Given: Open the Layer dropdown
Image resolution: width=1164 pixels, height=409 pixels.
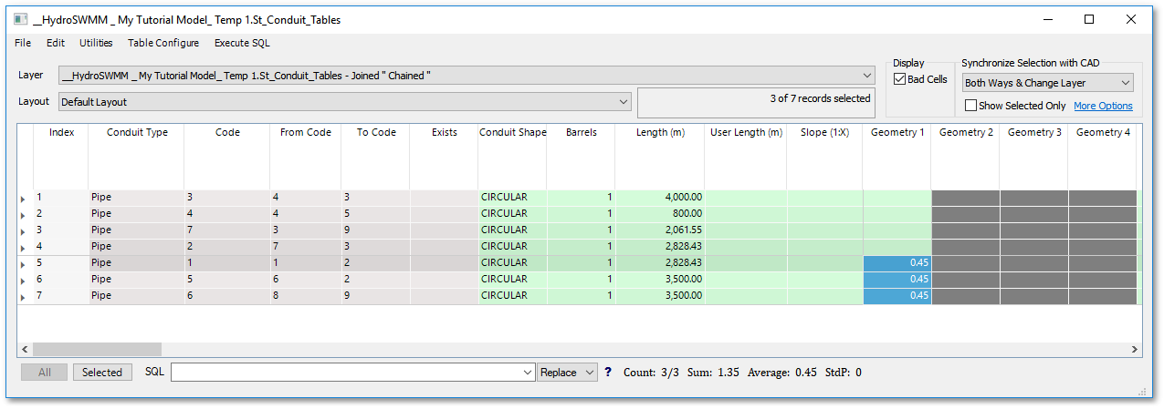Looking at the screenshot, I should [866, 76].
